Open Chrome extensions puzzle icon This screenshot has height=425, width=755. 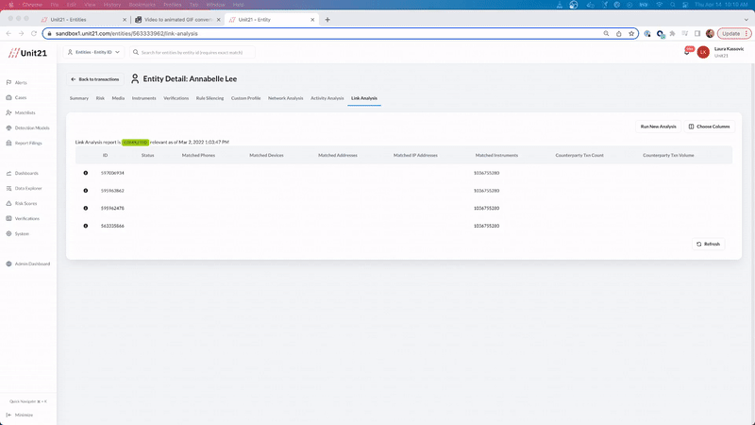pos(672,34)
